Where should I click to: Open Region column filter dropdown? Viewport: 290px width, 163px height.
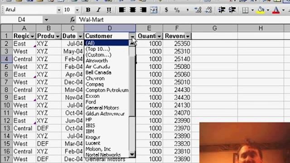coord(32,36)
